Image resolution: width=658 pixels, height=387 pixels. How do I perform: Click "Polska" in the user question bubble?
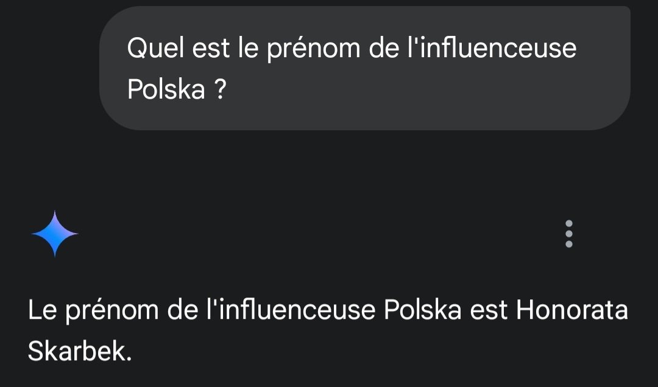point(166,90)
